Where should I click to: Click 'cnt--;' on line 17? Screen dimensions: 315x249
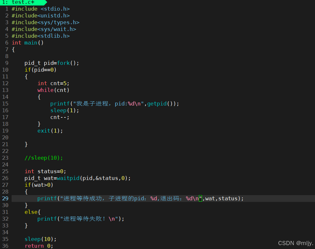click(60, 117)
